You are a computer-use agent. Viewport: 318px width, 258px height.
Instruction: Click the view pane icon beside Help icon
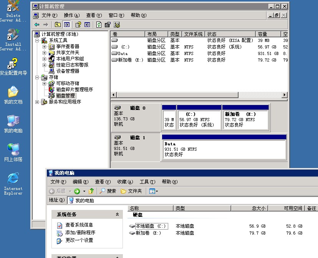click(x=87, y=25)
